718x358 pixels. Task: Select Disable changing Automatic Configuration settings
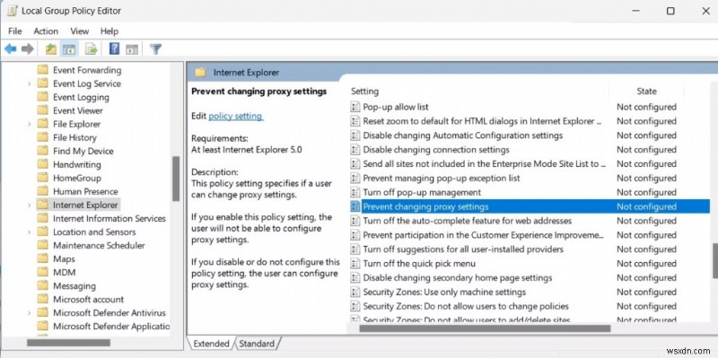pyautogui.click(x=463, y=135)
